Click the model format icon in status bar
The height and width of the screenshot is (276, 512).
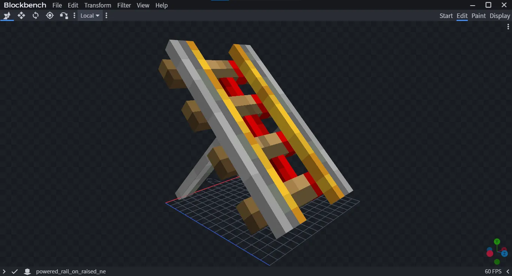(x=27, y=272)
